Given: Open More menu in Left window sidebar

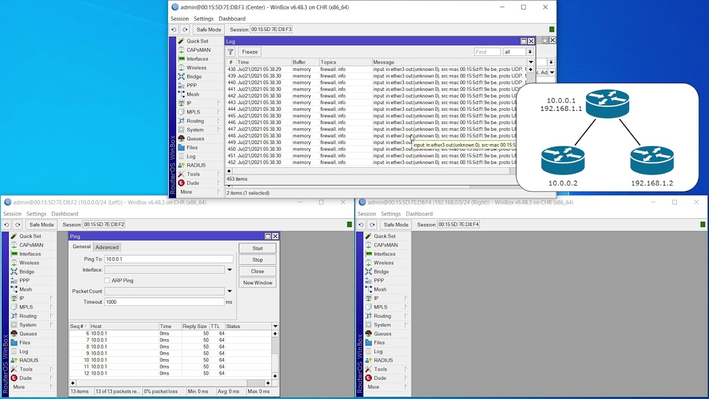Looking at the screenshot, I should 19,387.
